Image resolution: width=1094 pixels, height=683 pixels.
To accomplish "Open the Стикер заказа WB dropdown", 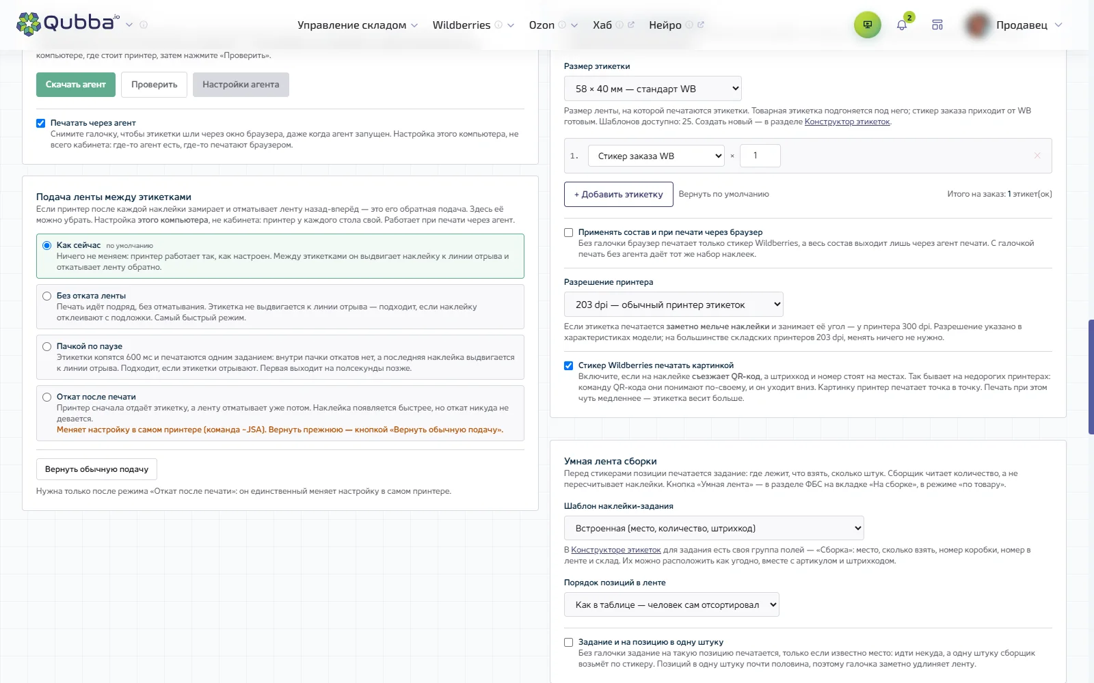I will pos(656,156).
